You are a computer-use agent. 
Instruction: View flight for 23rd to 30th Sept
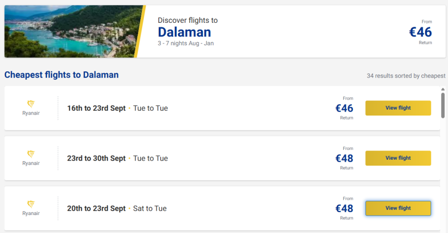click(398, 158)
